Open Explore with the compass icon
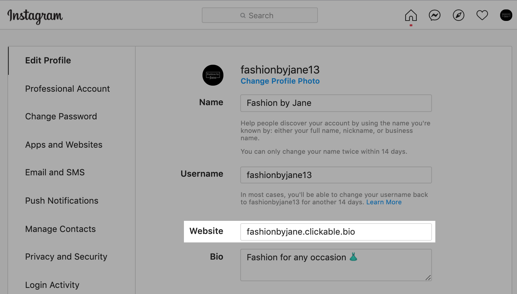 tap(458, 15)
